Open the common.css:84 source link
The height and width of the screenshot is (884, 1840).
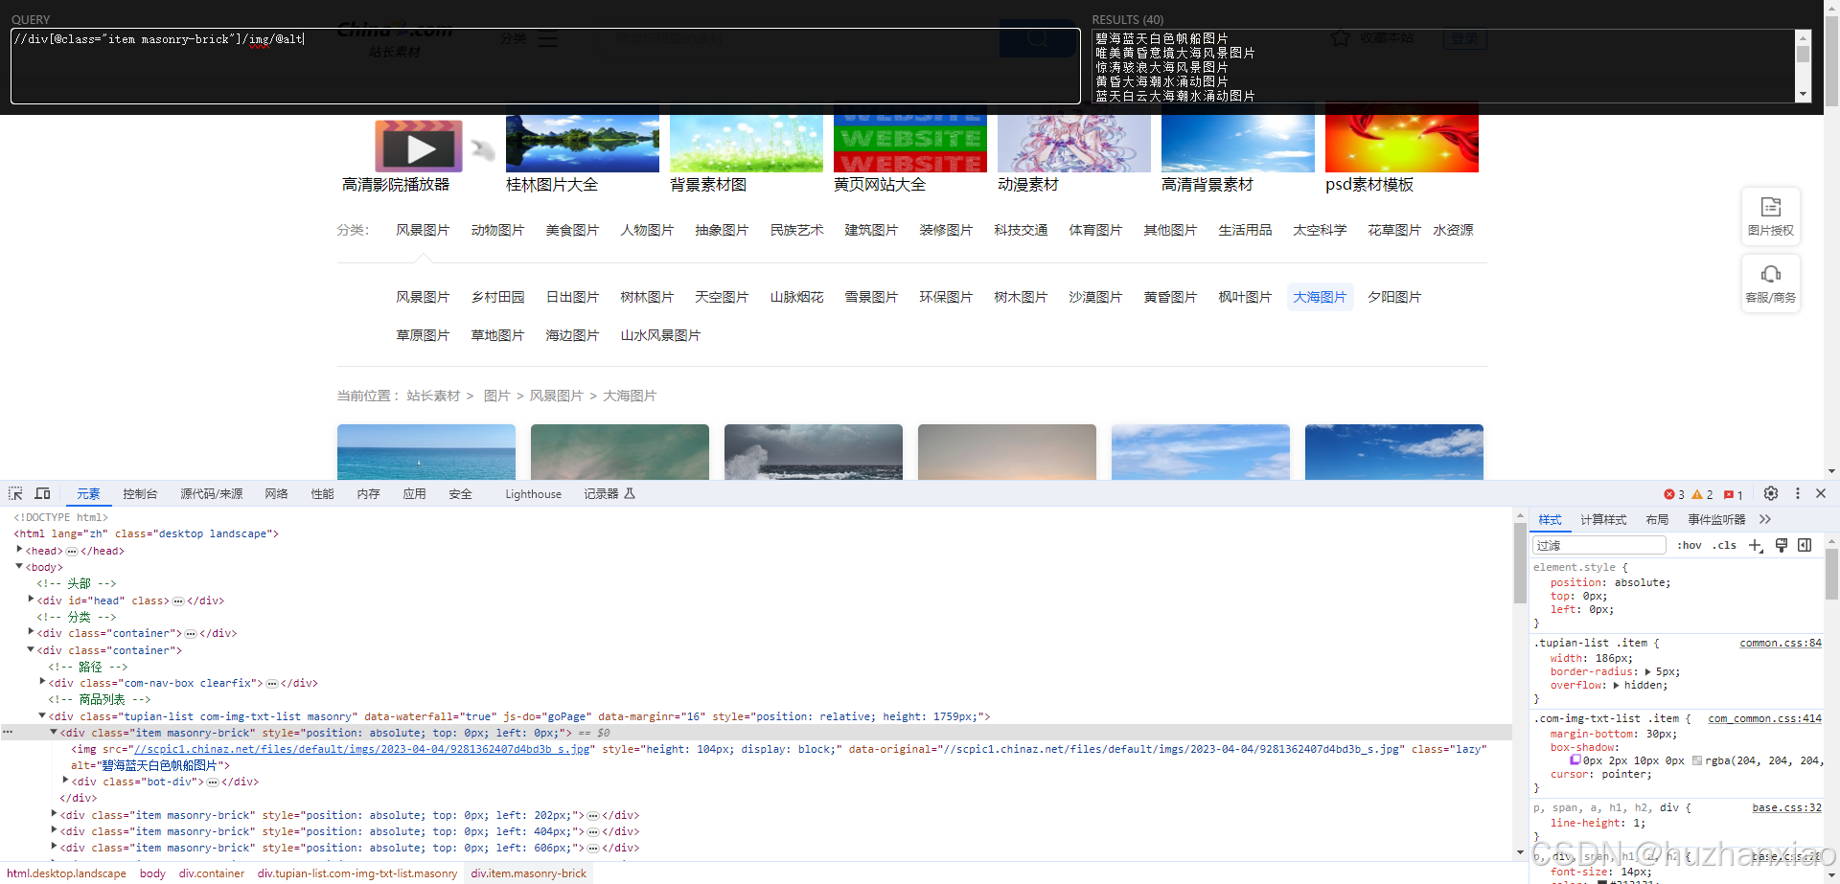1781,644
